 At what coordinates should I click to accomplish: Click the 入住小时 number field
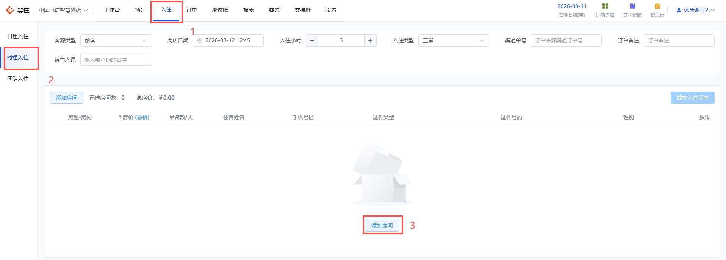tap(341, 40)
